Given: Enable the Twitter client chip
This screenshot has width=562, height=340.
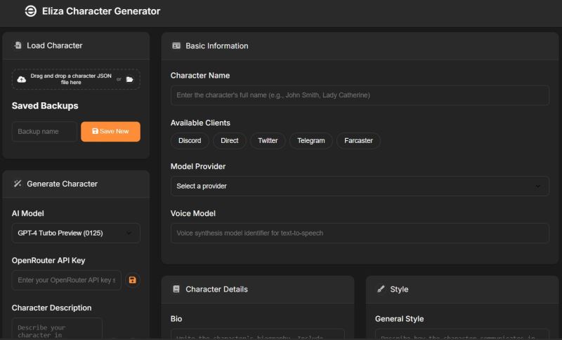Looking at the screenshot, I should coord(268,141).
